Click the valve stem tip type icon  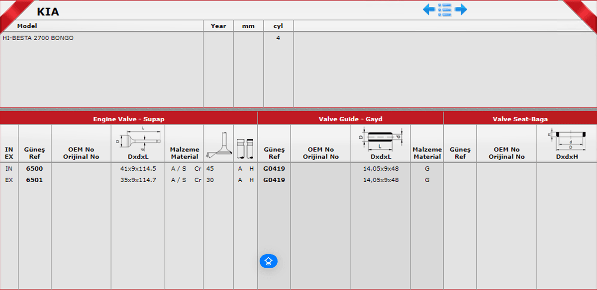pyautogui.click(x=245, y=148)
